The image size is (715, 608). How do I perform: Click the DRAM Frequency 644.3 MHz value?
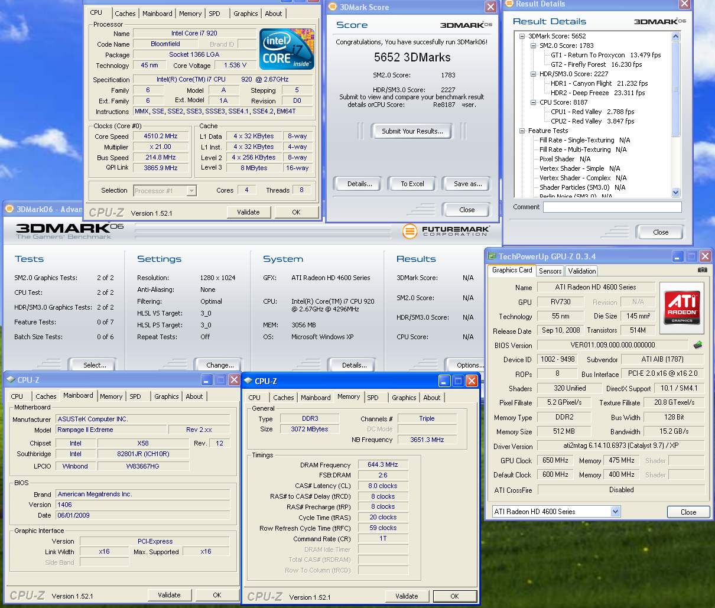pos(383,464)
